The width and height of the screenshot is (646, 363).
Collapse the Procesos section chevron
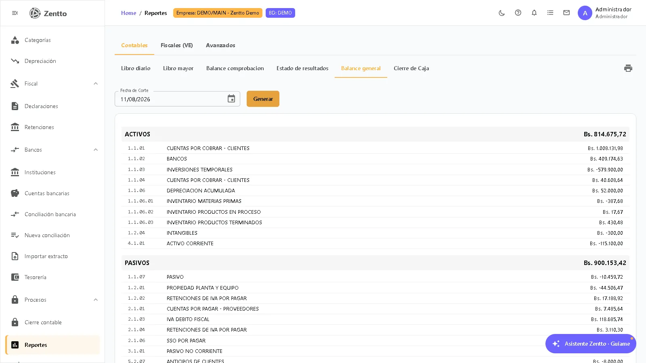pyautogui.click(x=96, y=300)
